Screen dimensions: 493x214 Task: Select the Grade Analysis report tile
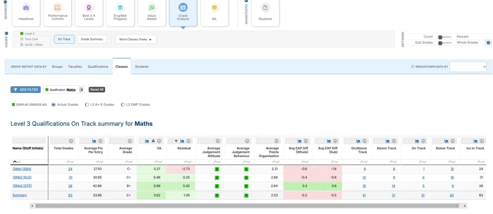tap(183, 13)
